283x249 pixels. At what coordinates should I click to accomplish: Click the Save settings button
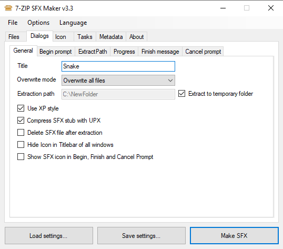click(141, 236)
